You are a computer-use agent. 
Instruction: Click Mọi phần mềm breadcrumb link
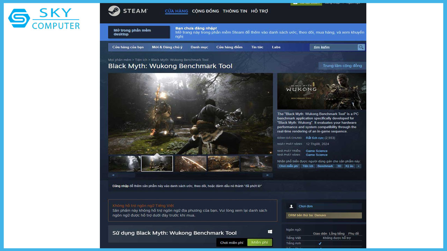pos(119,60)
